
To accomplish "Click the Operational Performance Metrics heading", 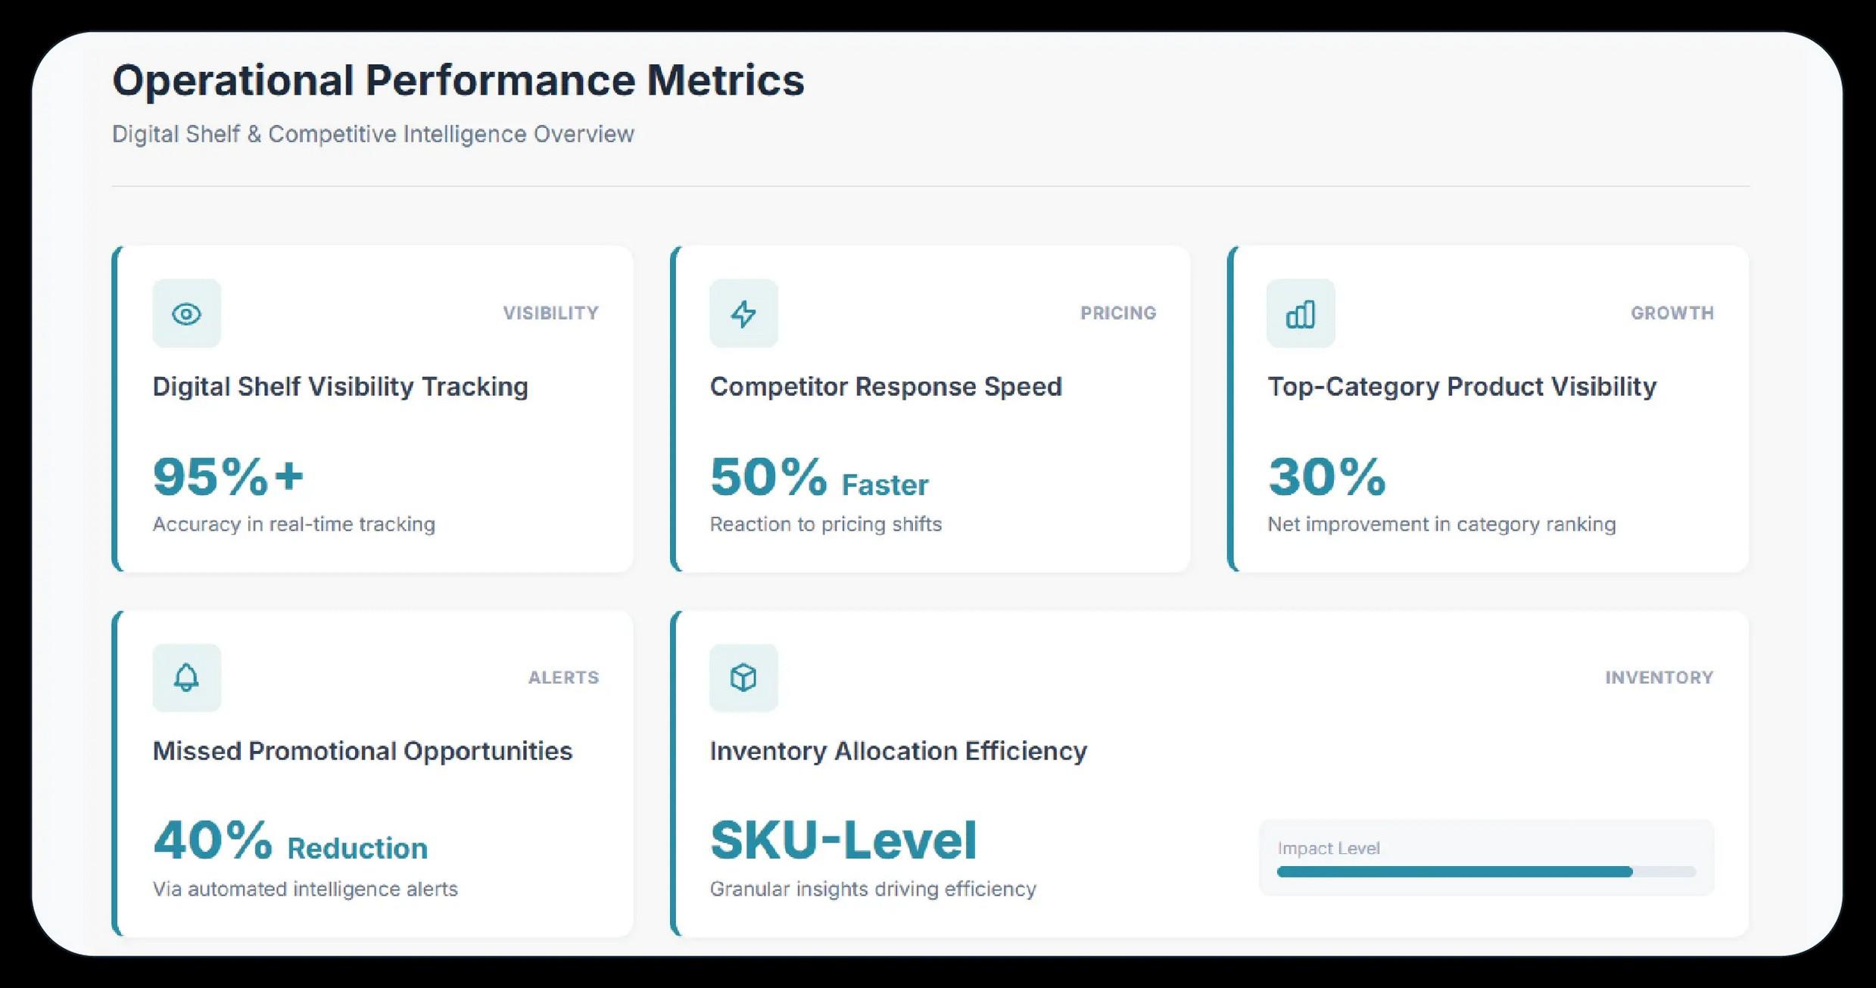I will click(x=458, y=80).
